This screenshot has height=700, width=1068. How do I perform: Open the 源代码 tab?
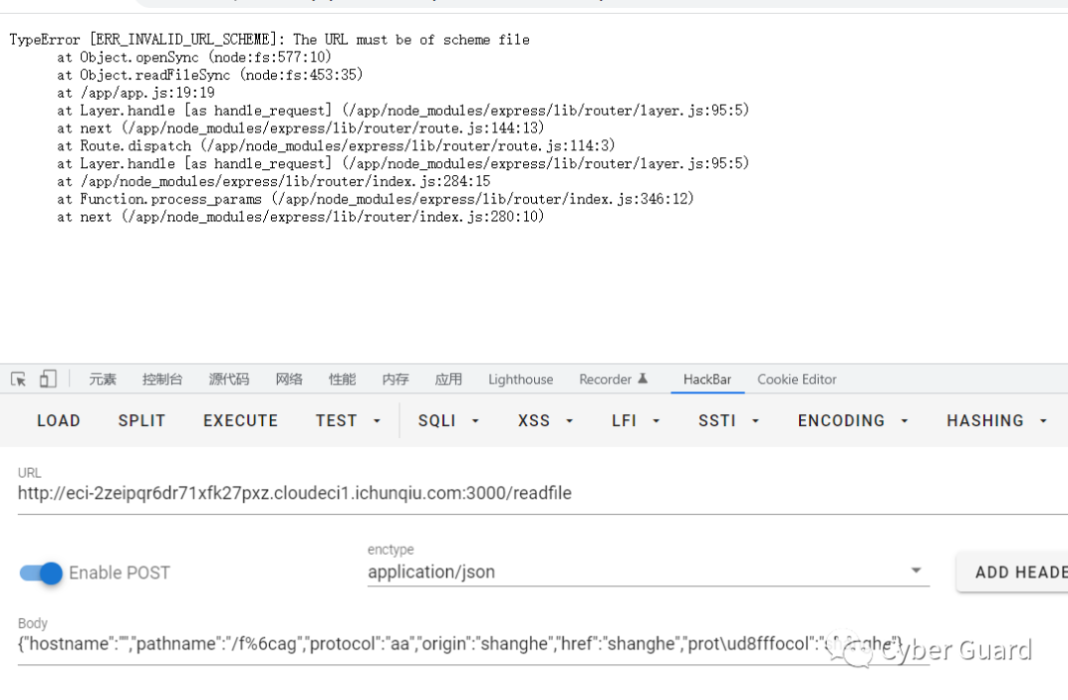click(228, 380)
